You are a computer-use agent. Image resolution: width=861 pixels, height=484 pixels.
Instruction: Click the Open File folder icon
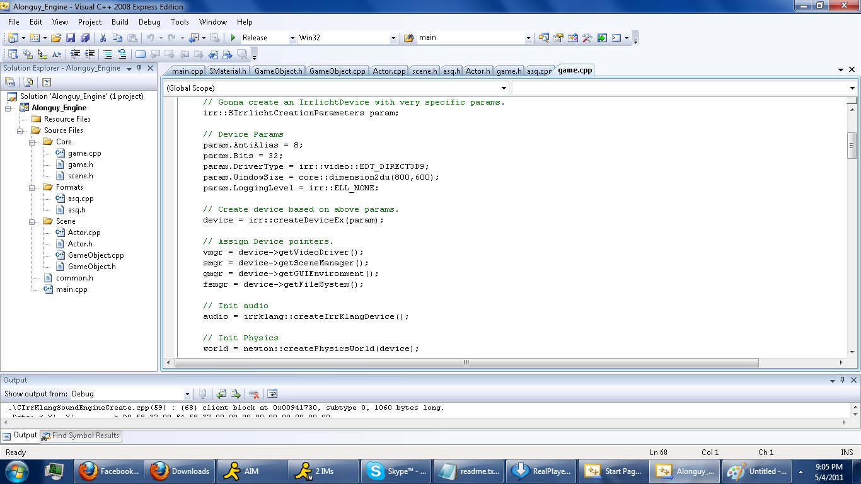pos(56,38)
